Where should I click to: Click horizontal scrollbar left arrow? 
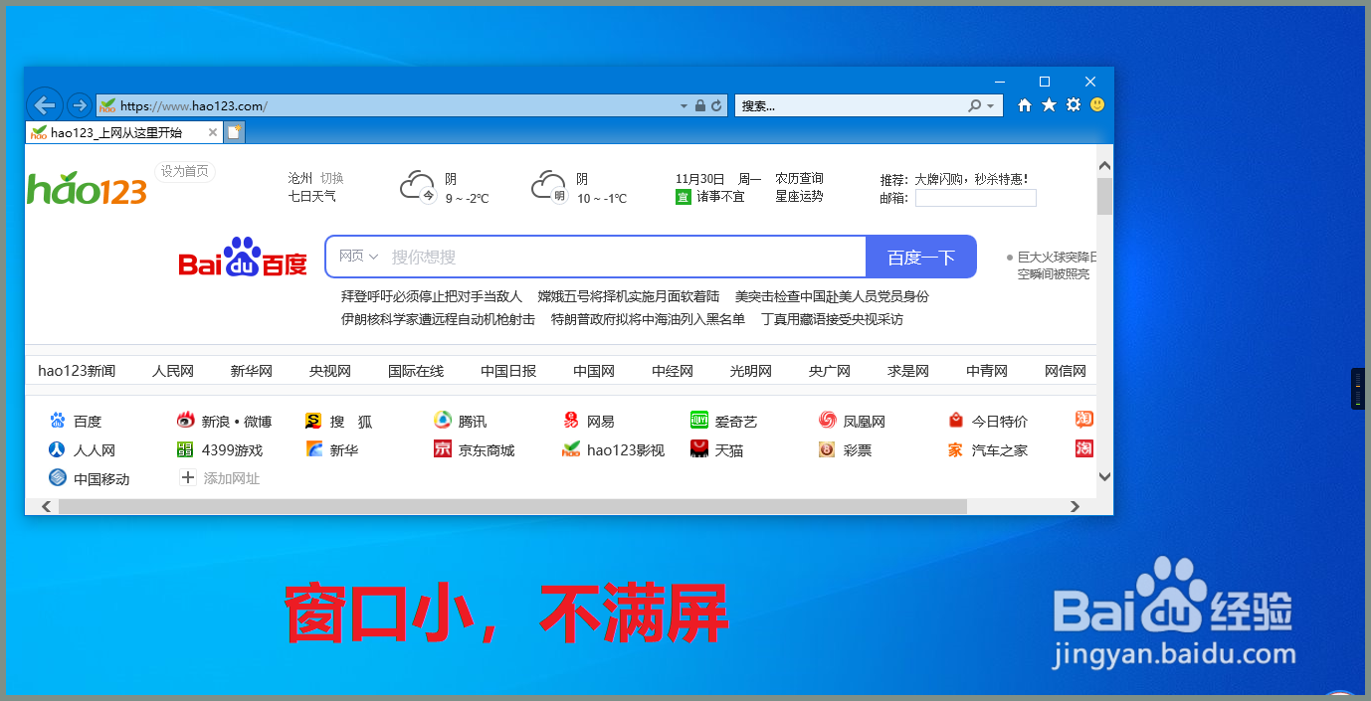(46, 506)
